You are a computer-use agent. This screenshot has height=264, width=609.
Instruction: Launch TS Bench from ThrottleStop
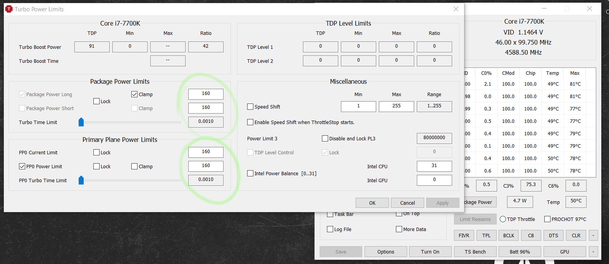(475, 252)
